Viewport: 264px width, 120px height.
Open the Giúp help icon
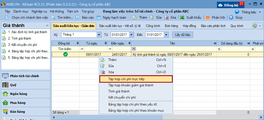(x=231, y=17)
